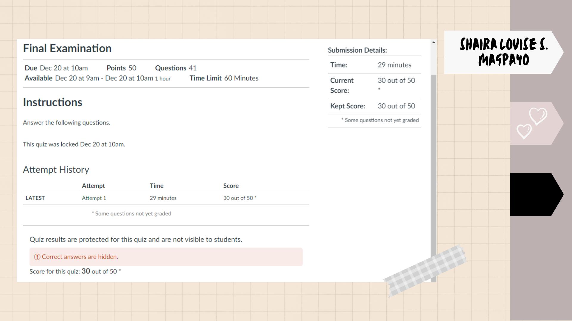Click the LATEST attempt label
Image resolution: width=572 pixels, height=321 pixels.
click(35, 198)
